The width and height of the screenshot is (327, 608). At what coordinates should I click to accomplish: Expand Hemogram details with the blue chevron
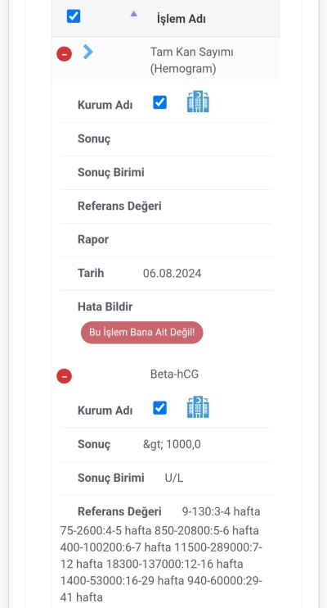[x=88, y=52]
